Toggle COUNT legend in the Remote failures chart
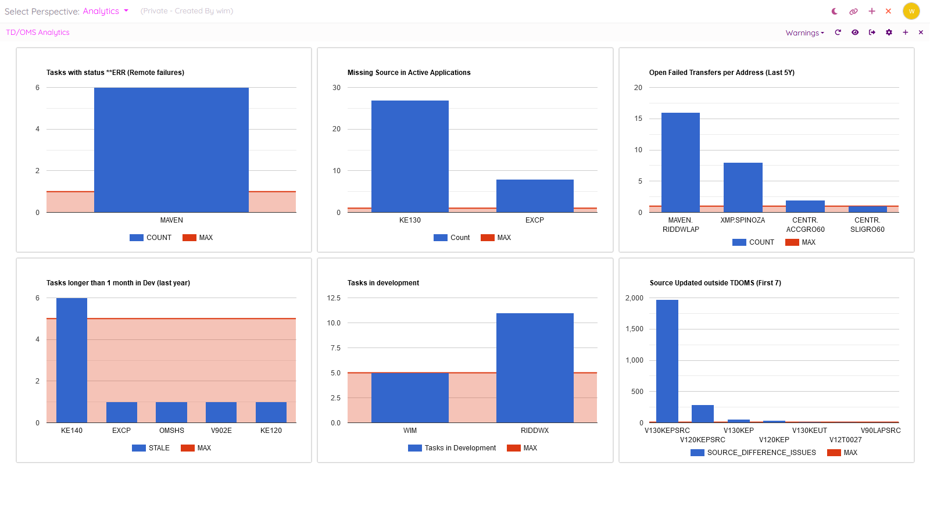Screen dimensions: 930x523 click(x=151, y=238)
